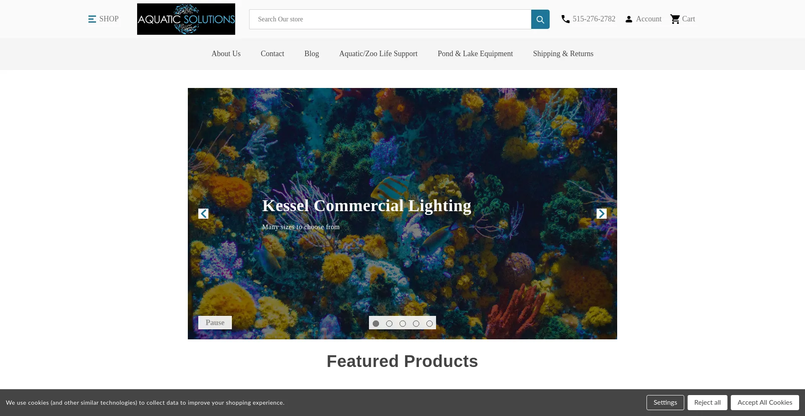The width and height of the screenshot is (805, 416).
Task: Focus the Search Our store field
Action: point(390,19)
